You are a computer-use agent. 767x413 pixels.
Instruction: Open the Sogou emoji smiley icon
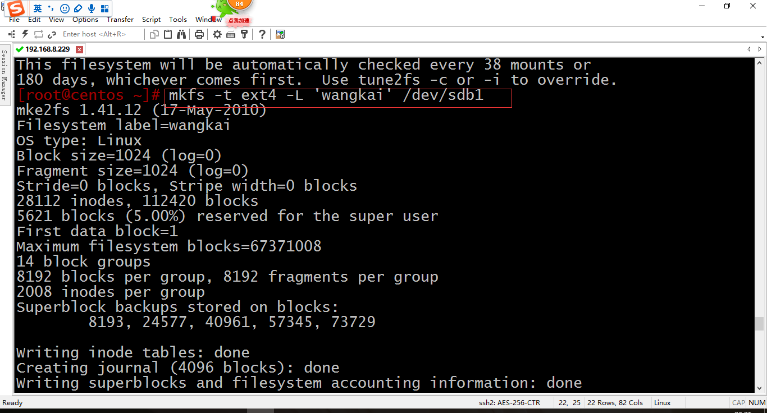(x=65, y=8)
